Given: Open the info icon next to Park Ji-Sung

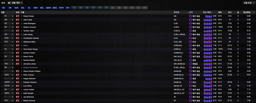Looking at the screenshot, I should point(22,75).
